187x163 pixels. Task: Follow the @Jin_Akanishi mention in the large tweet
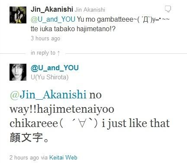[x=48, y=95]
